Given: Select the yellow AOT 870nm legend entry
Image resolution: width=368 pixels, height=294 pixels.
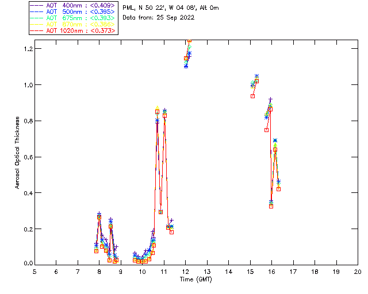Looking at the screenshot, I should [x=80, y=24].
